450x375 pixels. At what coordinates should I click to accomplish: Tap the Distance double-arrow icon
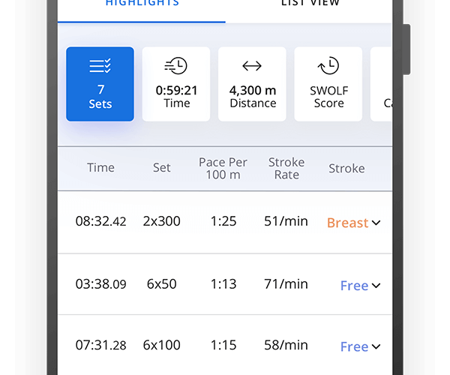point(252,67)
